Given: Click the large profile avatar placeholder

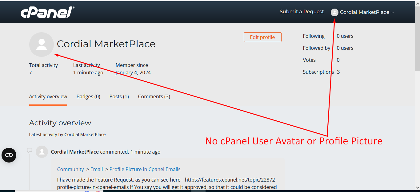Looking at the screenshot, I should point(42,45).
